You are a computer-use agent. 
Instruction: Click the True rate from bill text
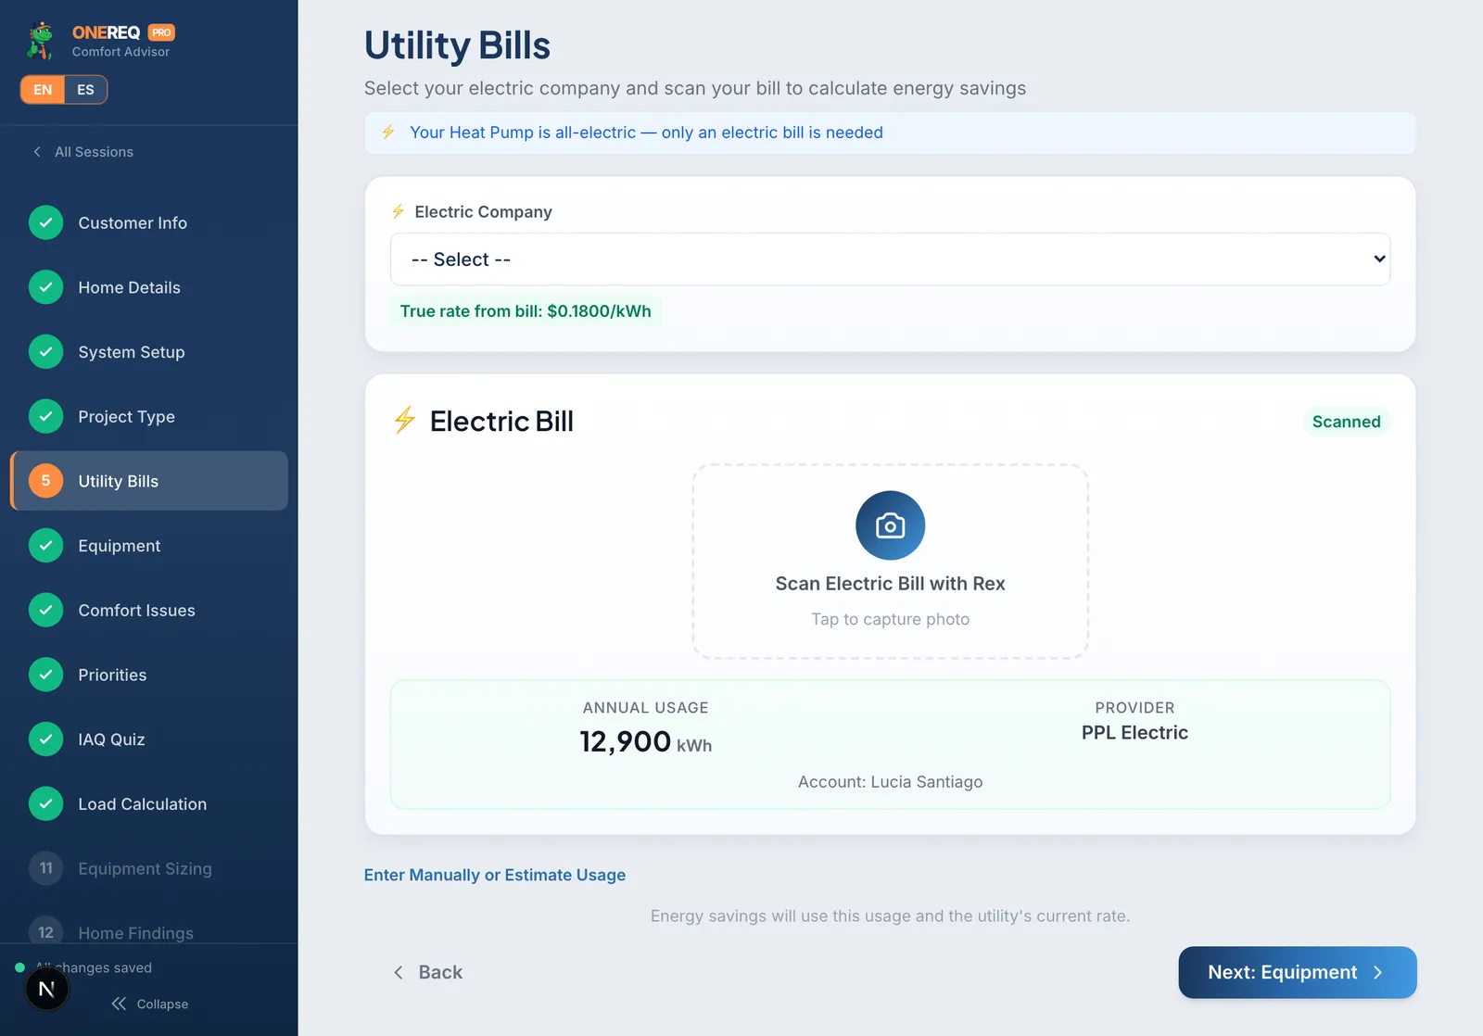tap(526, 311)
